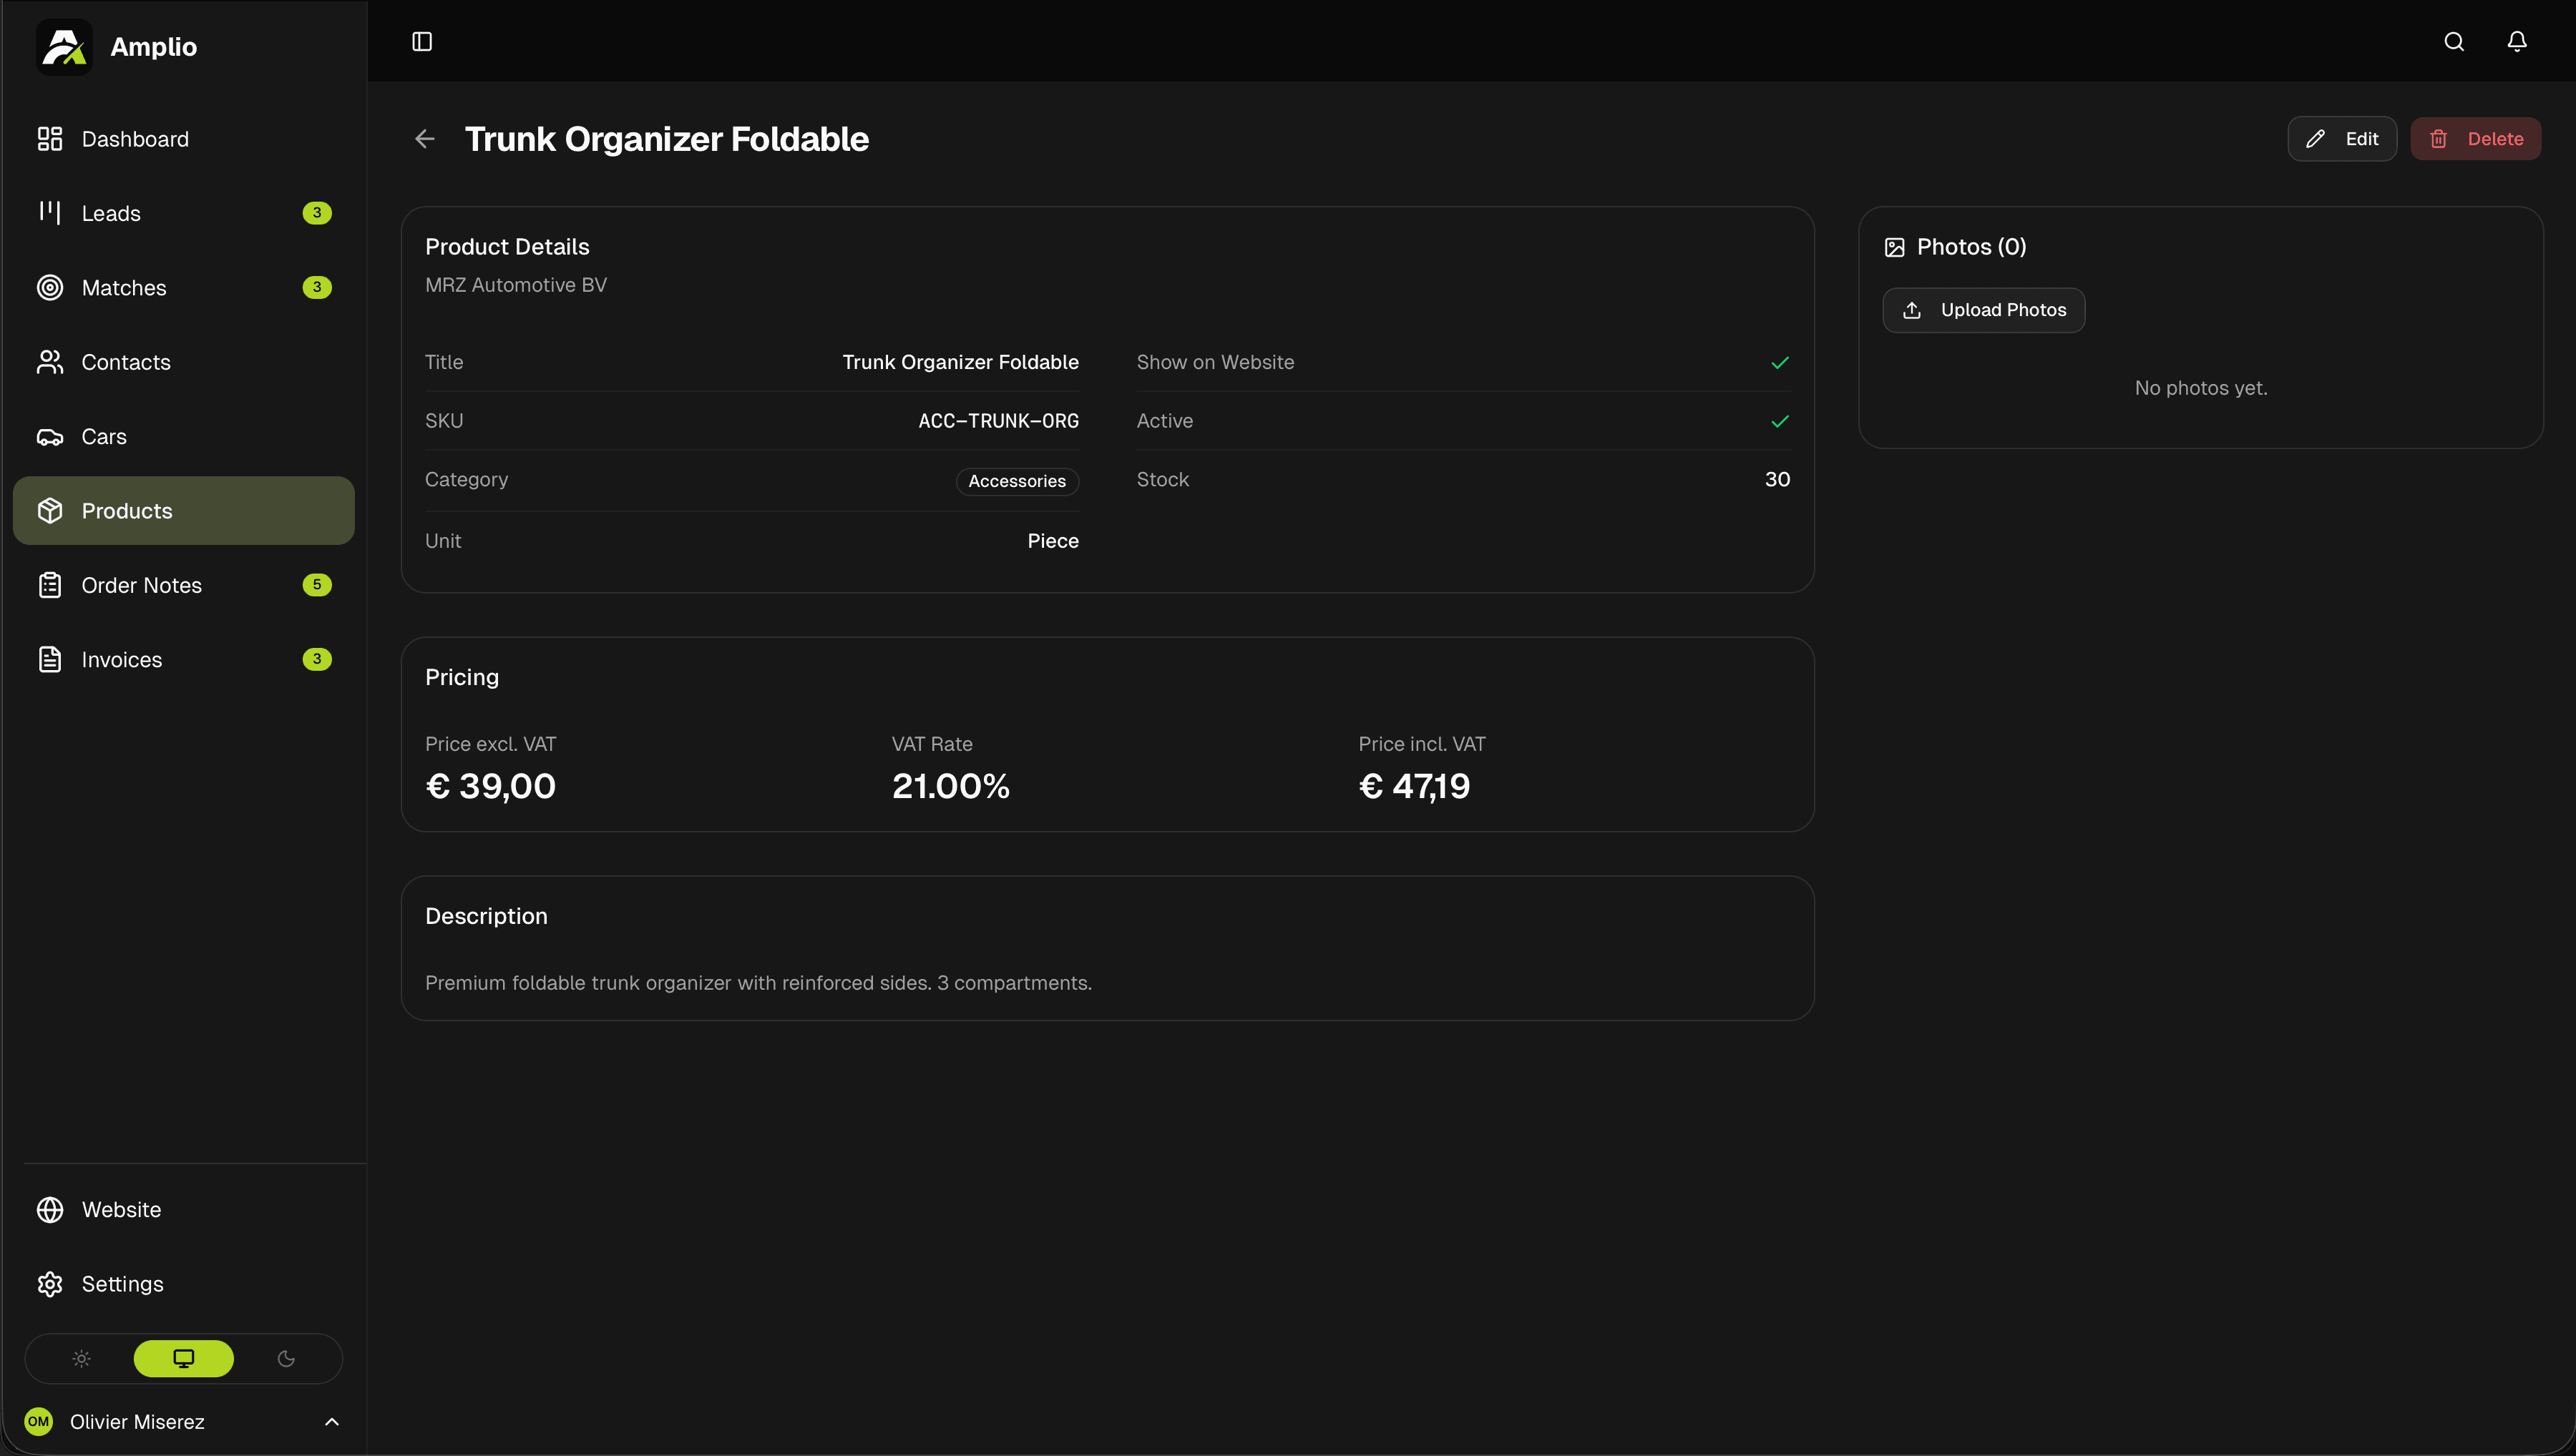
Task: Open the Order Notes section
Action: coord(141,585)
